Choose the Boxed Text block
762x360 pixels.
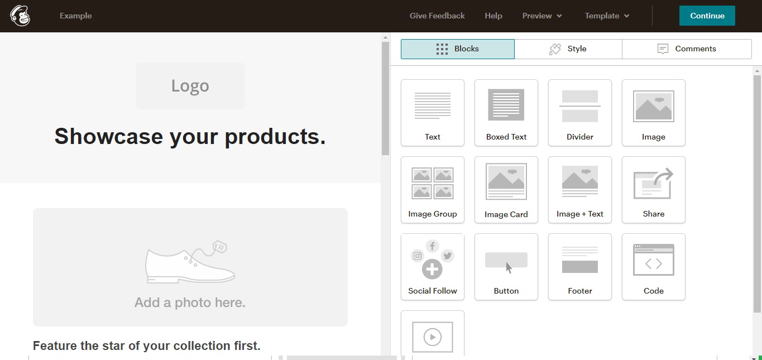[506, 112]
